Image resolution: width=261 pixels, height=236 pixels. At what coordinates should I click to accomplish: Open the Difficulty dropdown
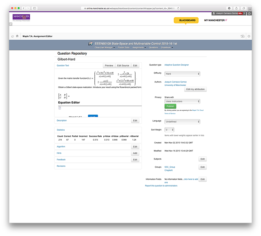tap(182, 74)
